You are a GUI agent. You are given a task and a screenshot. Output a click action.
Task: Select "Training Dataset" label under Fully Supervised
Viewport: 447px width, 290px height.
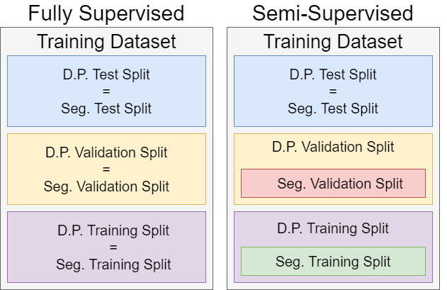pyautogui.click(x=106, y=41)
